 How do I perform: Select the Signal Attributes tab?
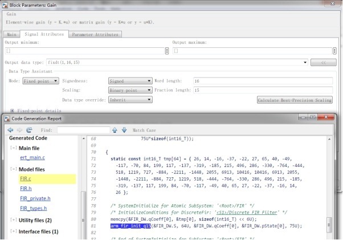tap(44, 34)
